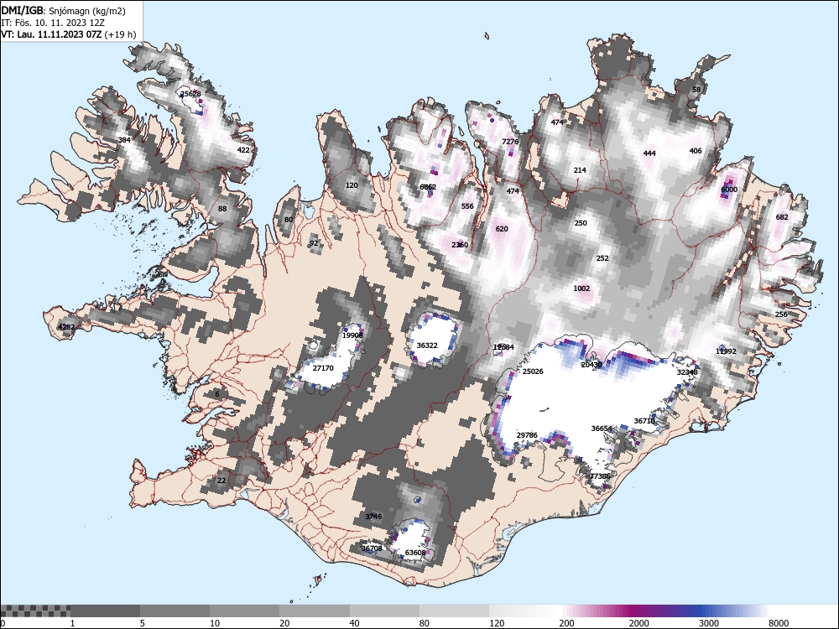Click the legend tick label 40
The image size is (839, 629).
tap(354, 623)
